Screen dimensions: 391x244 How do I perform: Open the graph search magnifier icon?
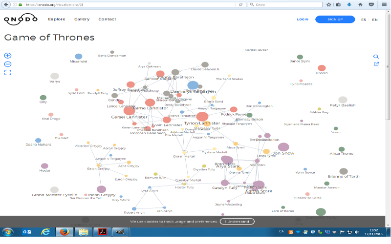tap(376, 57)
